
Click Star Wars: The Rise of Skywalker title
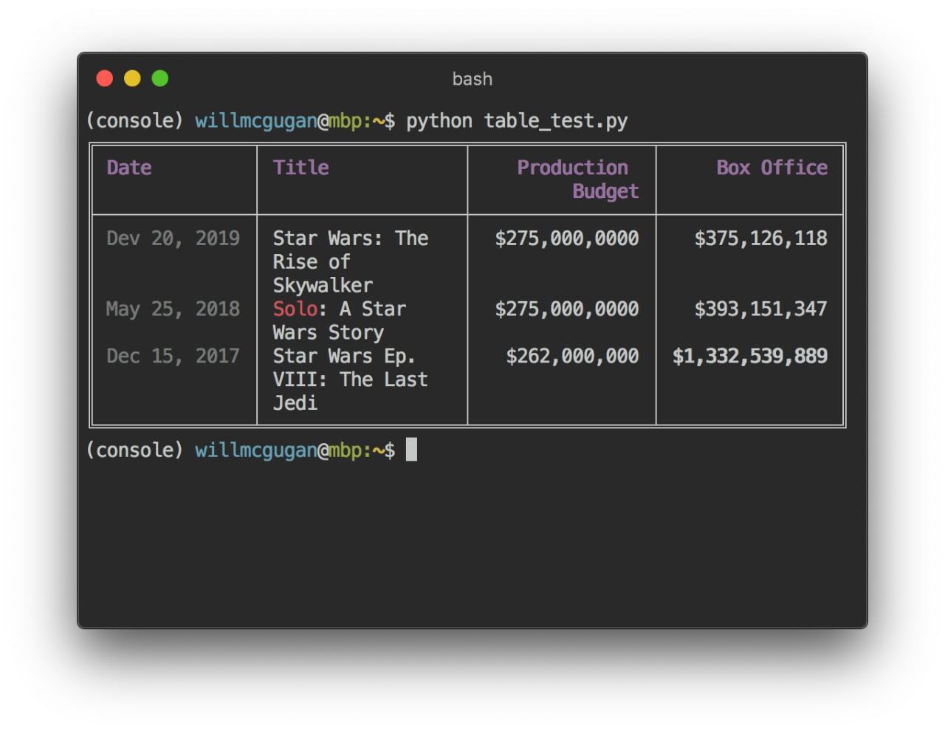tap(351, 262)
